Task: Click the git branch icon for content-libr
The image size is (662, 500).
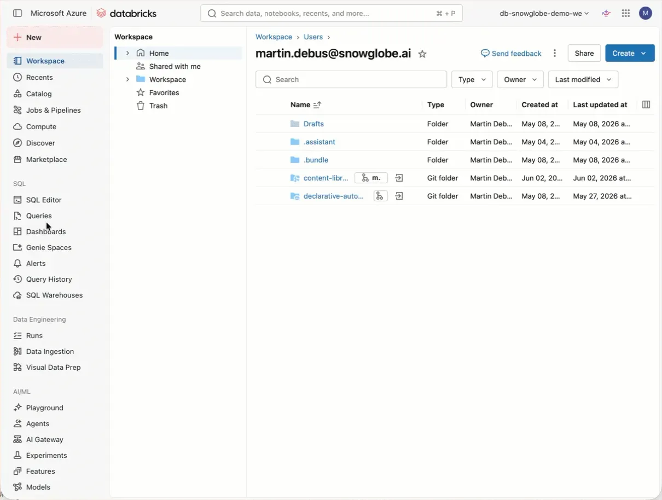Action: pyautogui.click(x=371, y=178)
